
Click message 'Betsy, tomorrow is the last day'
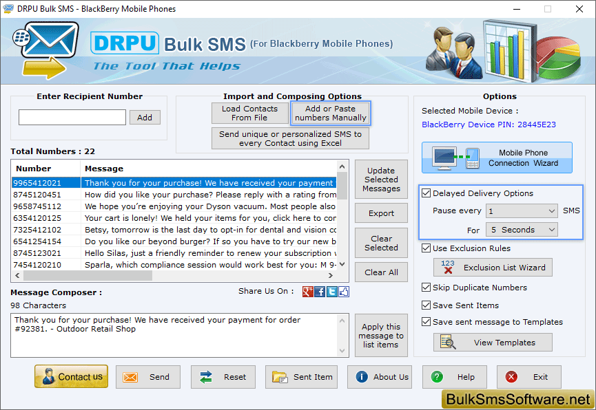click(x=210, y=230)
